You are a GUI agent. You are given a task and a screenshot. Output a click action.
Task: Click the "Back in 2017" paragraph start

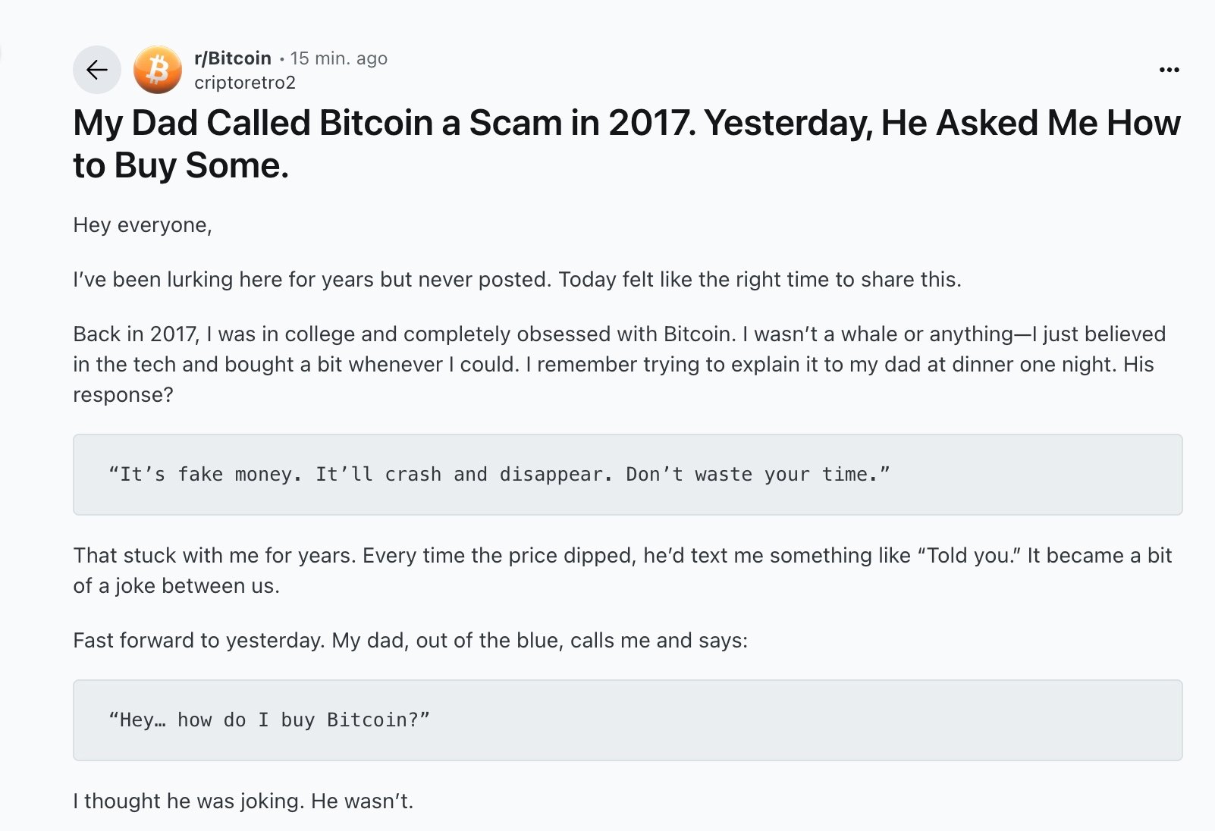[x=137, y=334]
